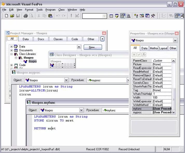Image resolution: width=185 pixels, height=153 pixels.
Task: Collapse the Class Libraries node
Action: point(11,54)
